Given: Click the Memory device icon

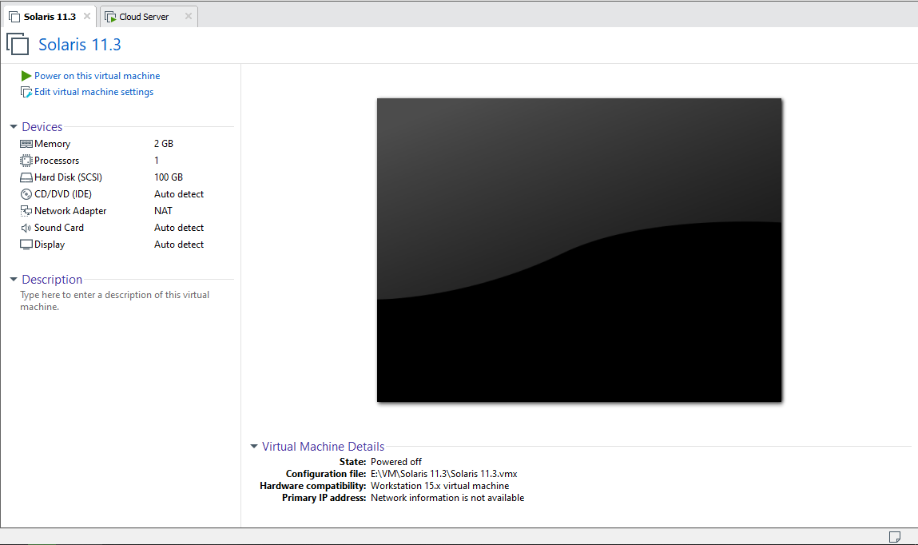Looking at the screenshot, I should click(26, 143).
